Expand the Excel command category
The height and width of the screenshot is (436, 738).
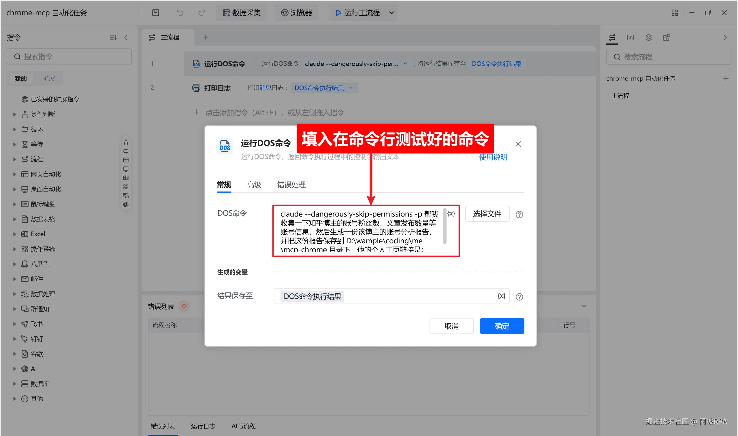pyautogui.click(x=14, y=234)
